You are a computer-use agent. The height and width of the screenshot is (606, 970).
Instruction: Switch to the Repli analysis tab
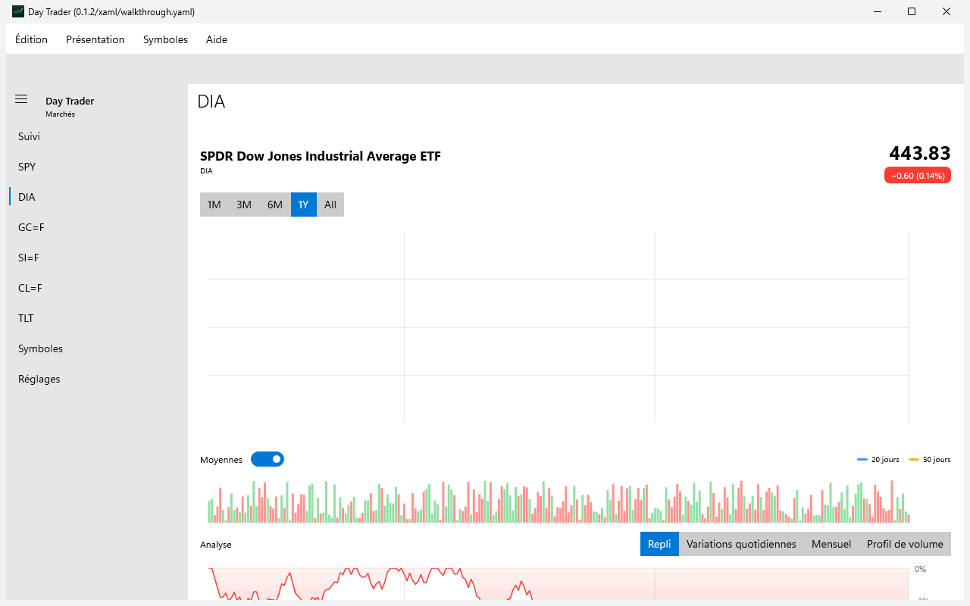pyautogui.click(x=659, y=544)
